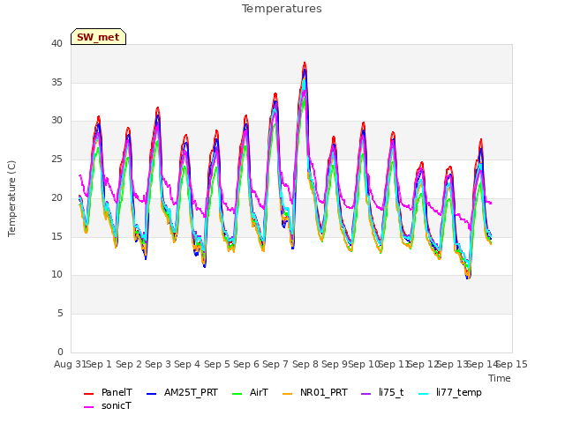Click the SW_met annotation label

[98, 37]
